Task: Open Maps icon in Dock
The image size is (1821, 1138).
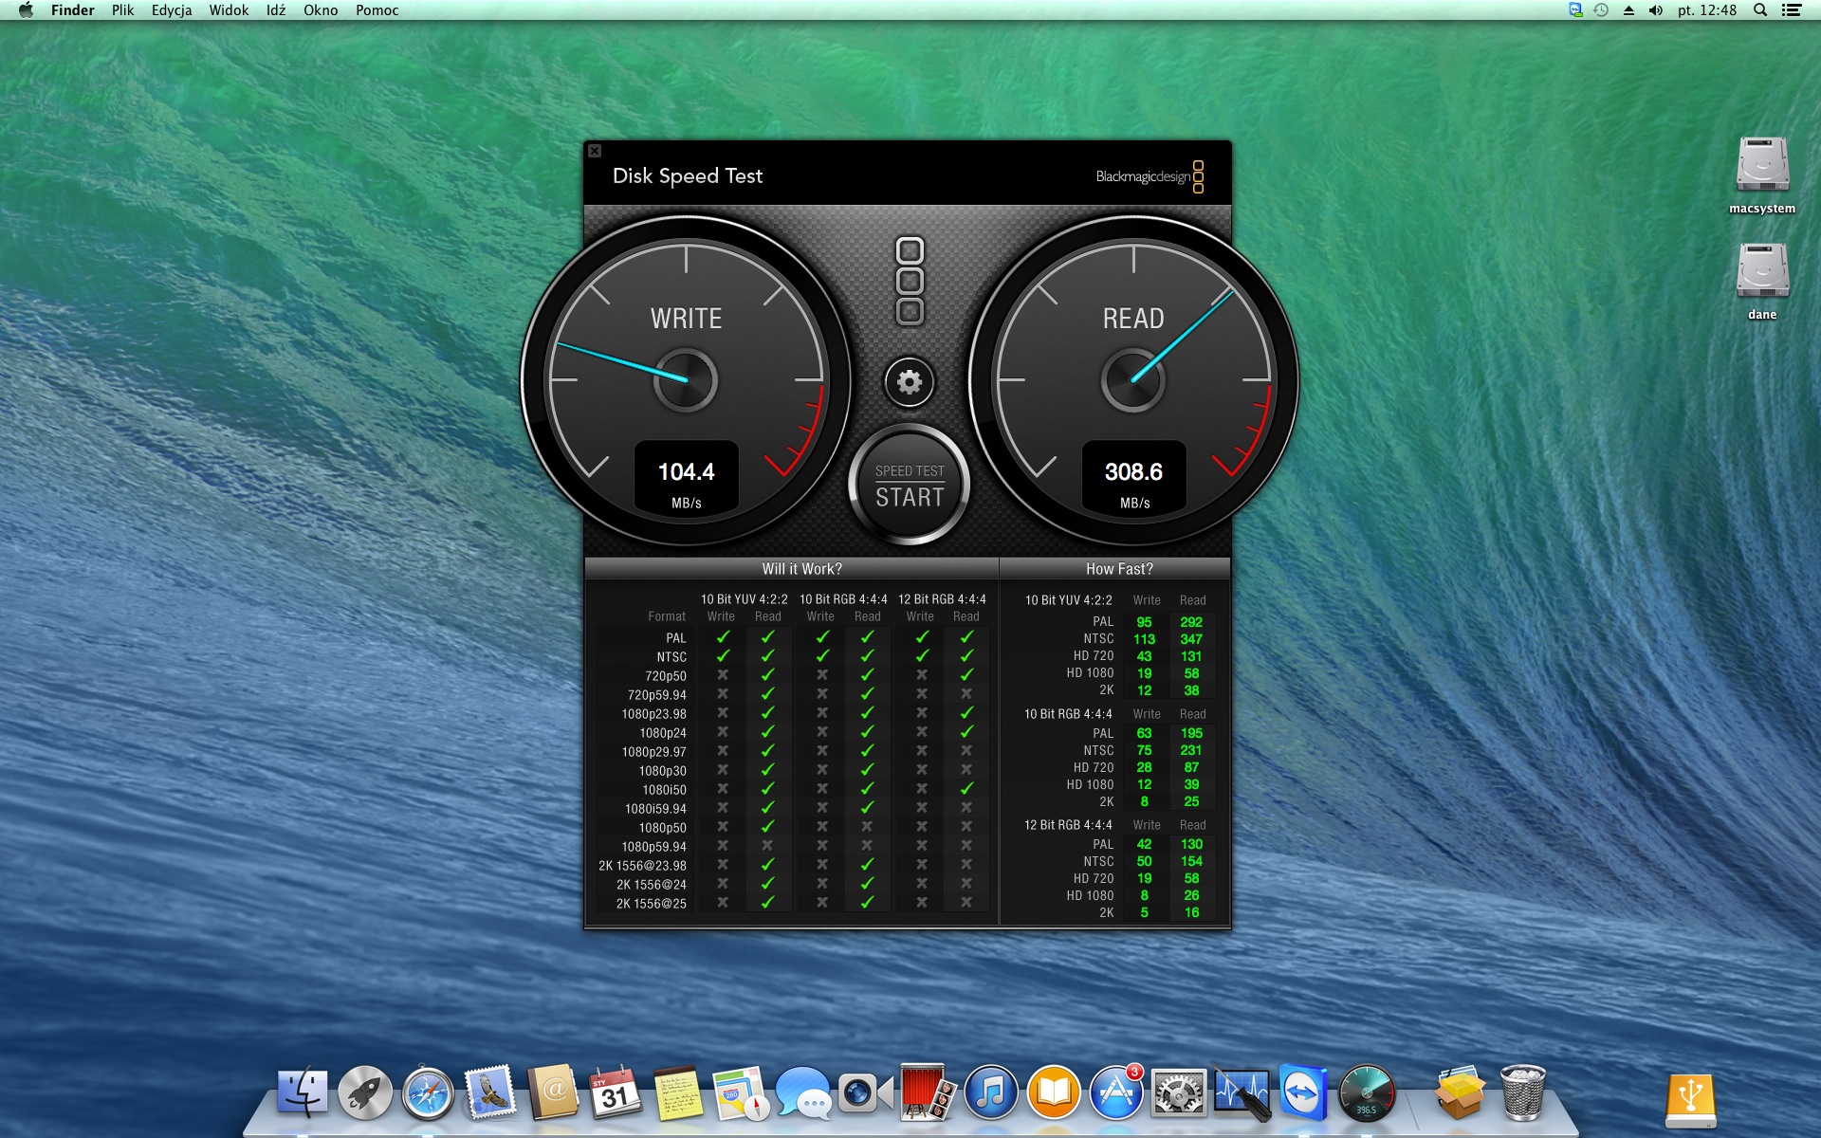Action: pyautogui.click(x=740, y=1092)
